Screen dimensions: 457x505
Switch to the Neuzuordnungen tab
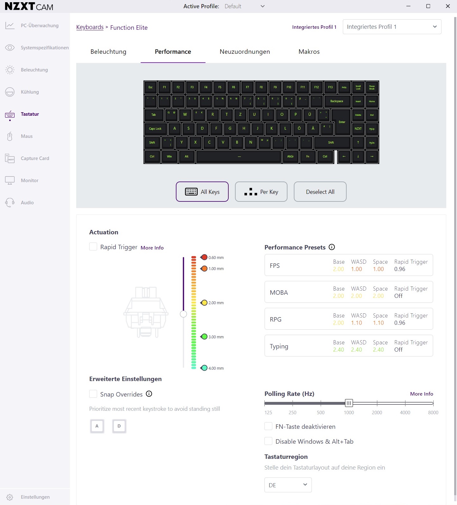pos(245,52)
